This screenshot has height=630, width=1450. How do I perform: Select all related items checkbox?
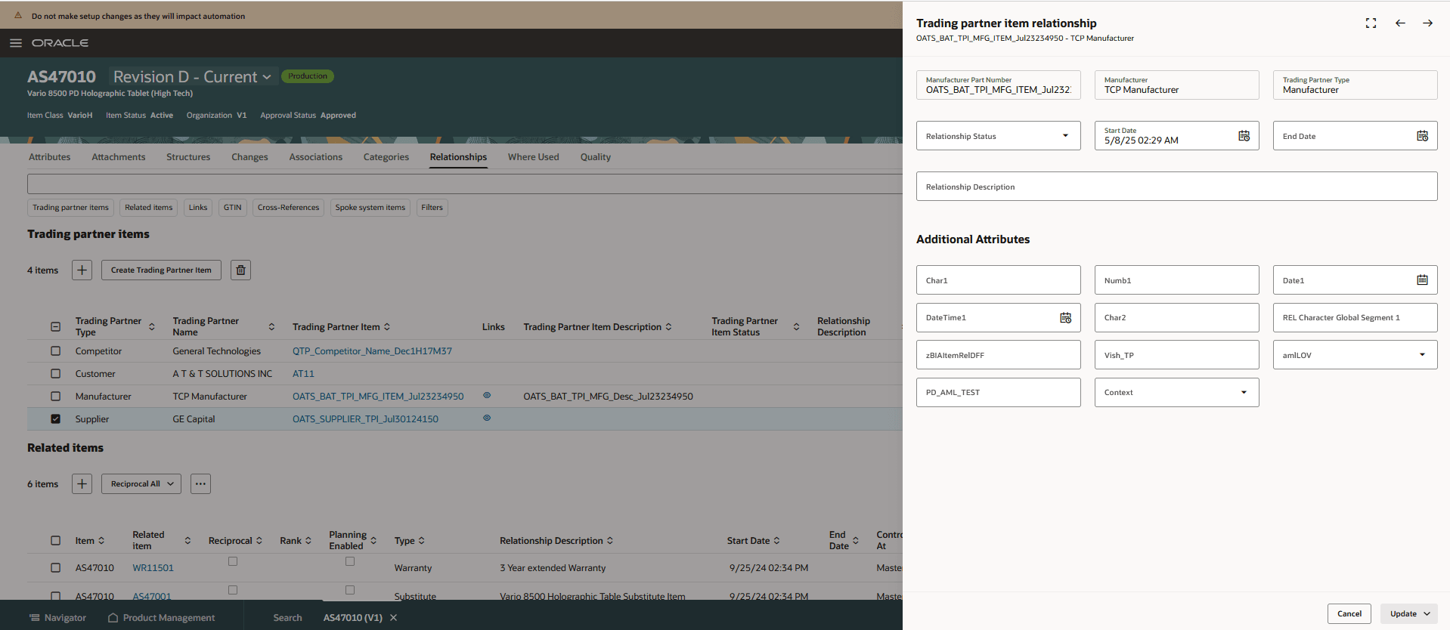coord(55,540)
